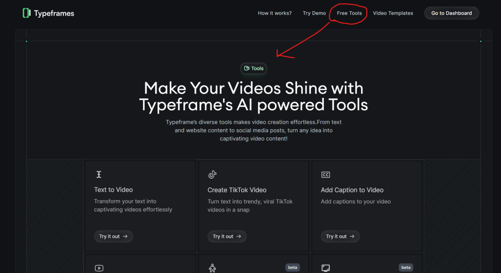Click beta badge beside the monitor icon

click(x=406, y=268)
